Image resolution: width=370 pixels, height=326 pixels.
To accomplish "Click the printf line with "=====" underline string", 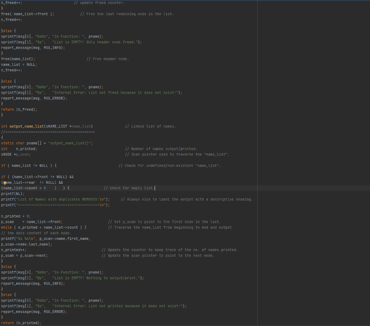I will [x=55, y=205].
